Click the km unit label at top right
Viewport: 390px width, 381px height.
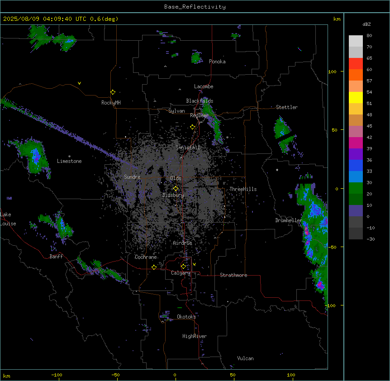pyautogui.click(x=337, y=19)
